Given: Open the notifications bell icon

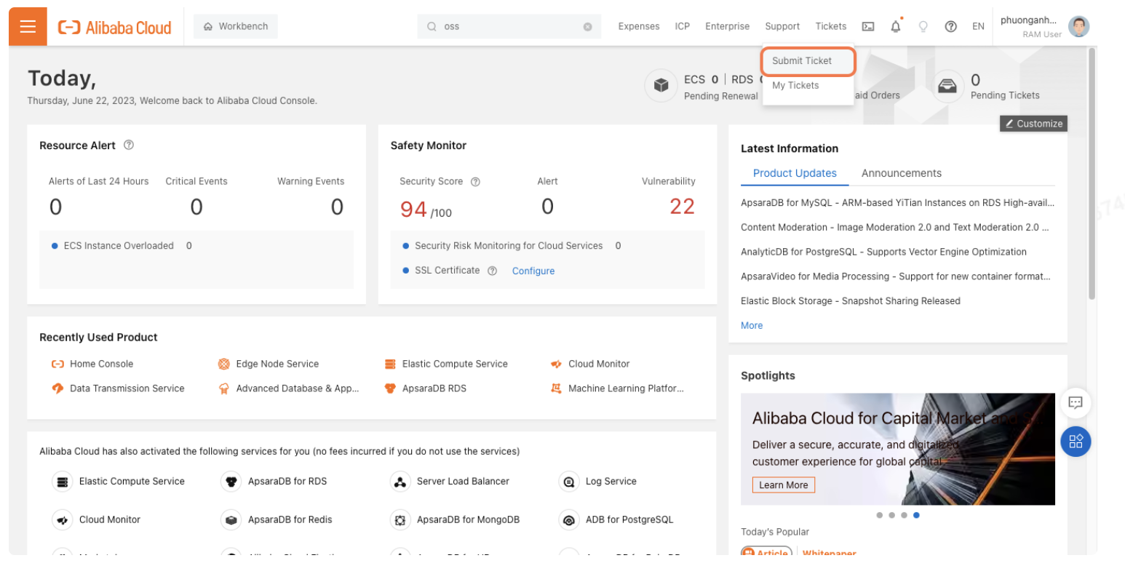Looking at the screenshot, I should pos(896,26).
